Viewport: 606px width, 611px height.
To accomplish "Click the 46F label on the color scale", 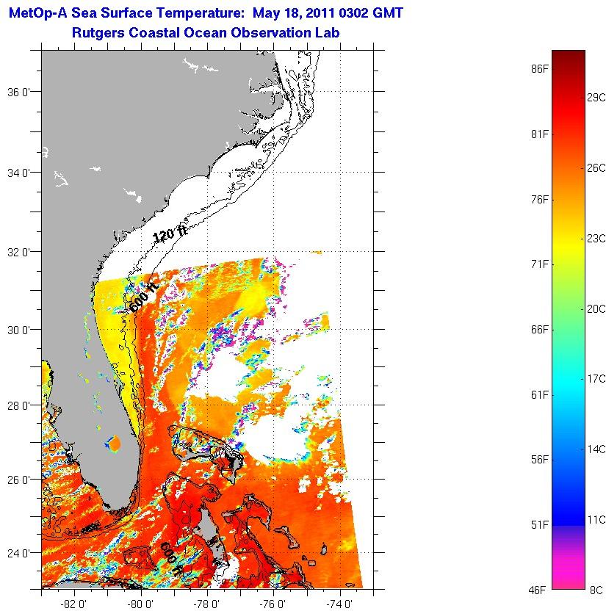I will (x=538, y=590).
